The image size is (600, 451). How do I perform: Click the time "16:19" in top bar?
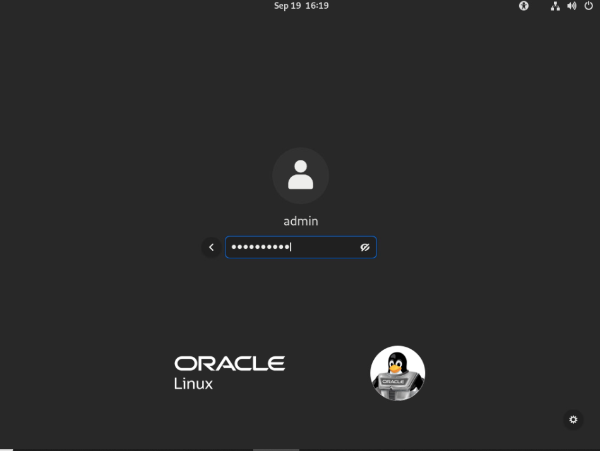click(x=317, y=6)
